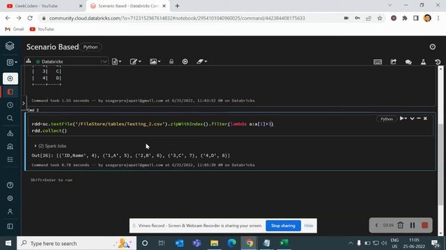The image size is (446, 250).
Task: Open the Databricks logo home icon
Action: click(10, 46)
